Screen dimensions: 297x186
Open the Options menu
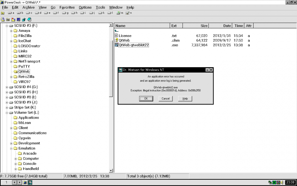85,7
